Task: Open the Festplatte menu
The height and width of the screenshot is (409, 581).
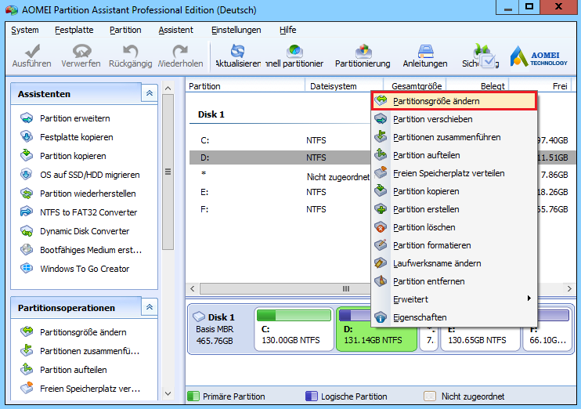Action: pos(74,30)
